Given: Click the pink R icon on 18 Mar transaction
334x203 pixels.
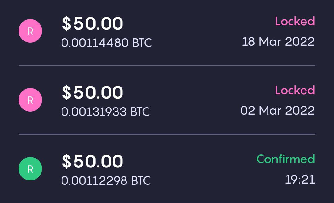Looking at the screenshot, I should [x=30, y=31].
